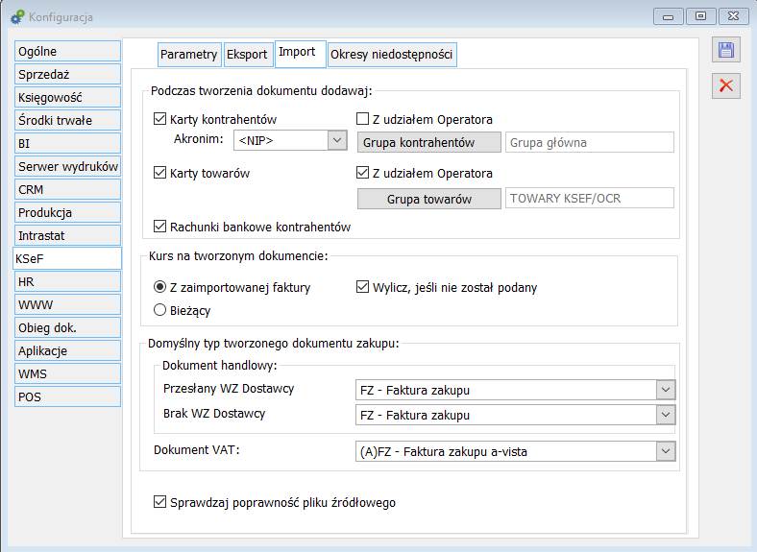Toggle the Karty kontrahentów checkbox
The image size is (757, 552).
(160, 120)
